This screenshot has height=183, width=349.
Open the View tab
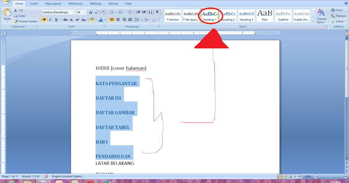128,3
